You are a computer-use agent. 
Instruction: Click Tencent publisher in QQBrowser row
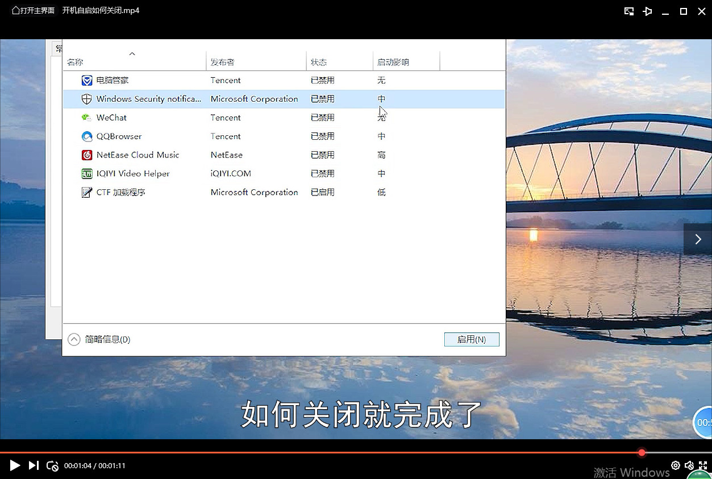pyautogui.click(x=226, y=136)
